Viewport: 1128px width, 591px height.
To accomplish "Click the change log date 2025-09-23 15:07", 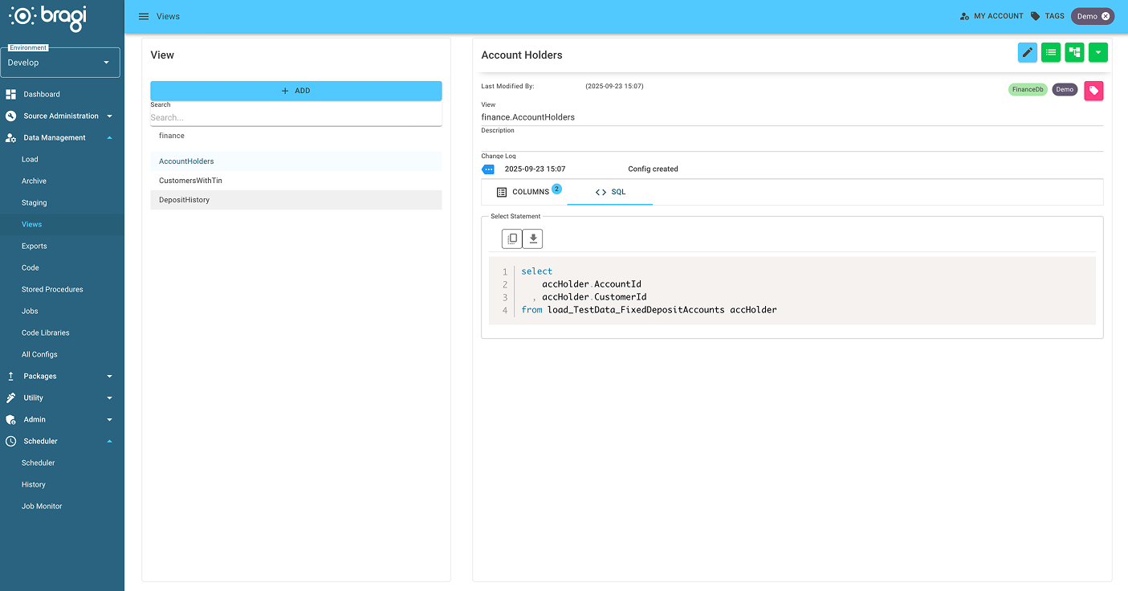I will click(535, 169).
